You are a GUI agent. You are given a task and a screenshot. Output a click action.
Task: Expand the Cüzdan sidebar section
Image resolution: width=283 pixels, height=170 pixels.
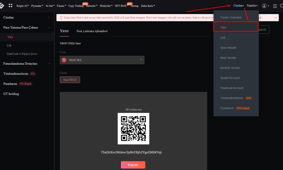coord(27,17)
